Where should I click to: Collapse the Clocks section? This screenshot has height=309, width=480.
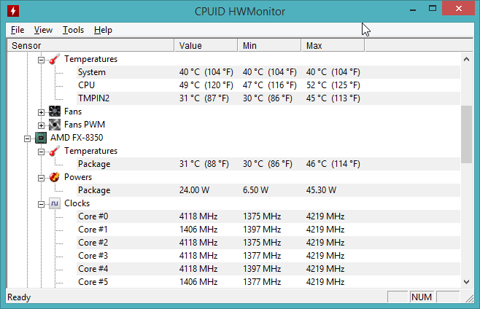pyautogui.click(x=42, y=203)
